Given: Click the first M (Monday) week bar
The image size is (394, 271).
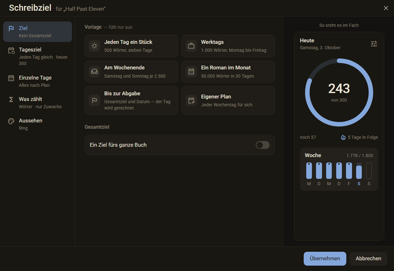Looking at the screenshot, I should click(309, 170).
